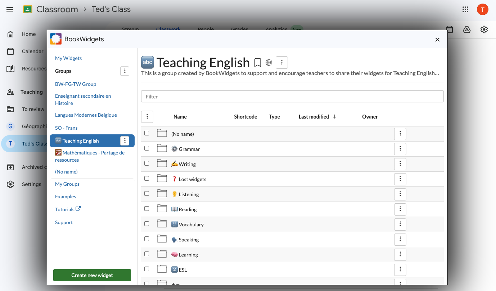Open options for the Grammar folder
This screenshot has width=496, height=291.
pos(400,149)
